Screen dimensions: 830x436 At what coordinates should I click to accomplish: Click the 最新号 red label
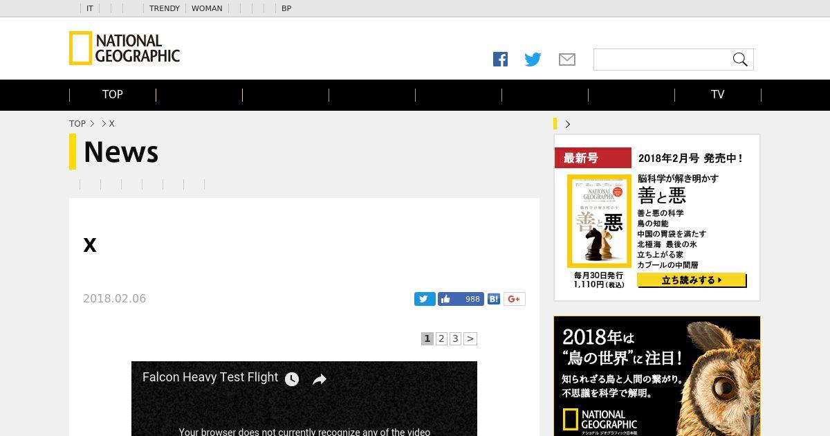[593, 158]
